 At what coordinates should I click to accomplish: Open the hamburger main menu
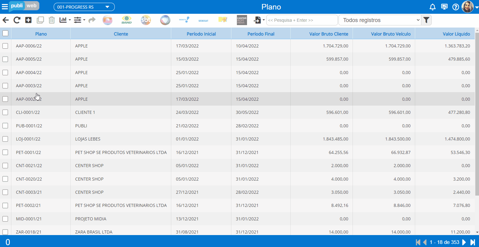click(x=5, y=7)
